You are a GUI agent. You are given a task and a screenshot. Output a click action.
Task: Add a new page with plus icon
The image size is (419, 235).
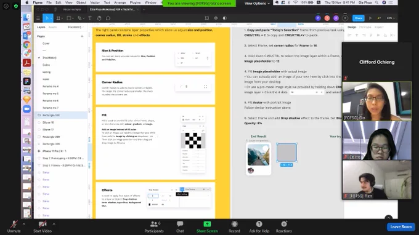(82, 36)
